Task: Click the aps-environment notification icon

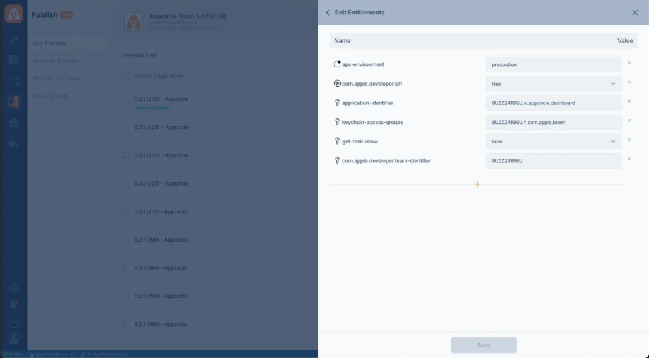Action: point(337,64)
